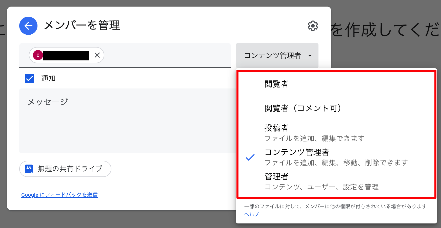This screenshot has height=228, width=441.
Task: Click the dropdown arrow next to コンテンツ管理者
Action: 311,56
